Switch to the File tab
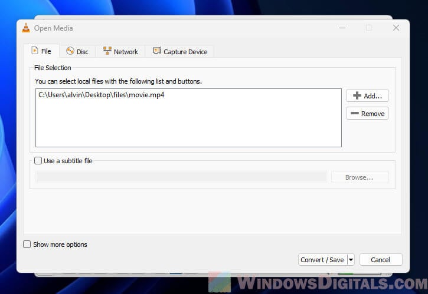428x294 pixels. click(41, 51)
